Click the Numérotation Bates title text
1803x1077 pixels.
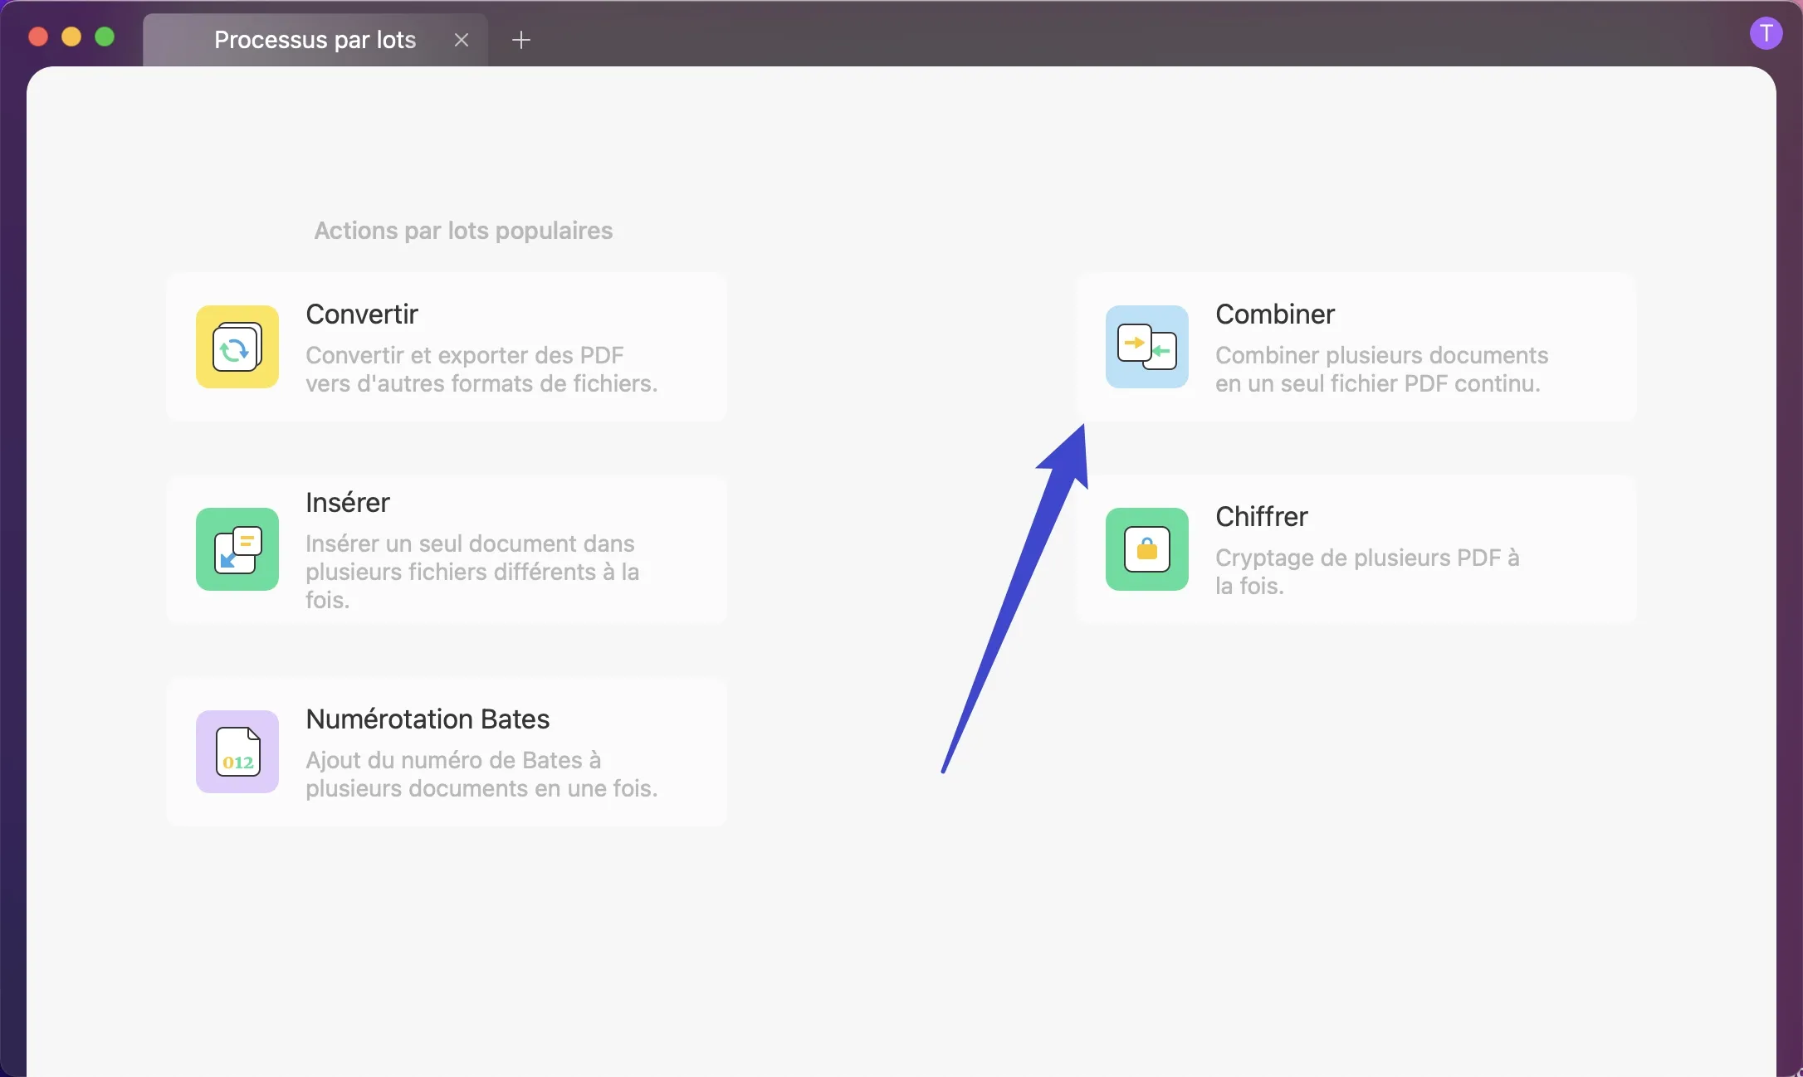point(428,719)
